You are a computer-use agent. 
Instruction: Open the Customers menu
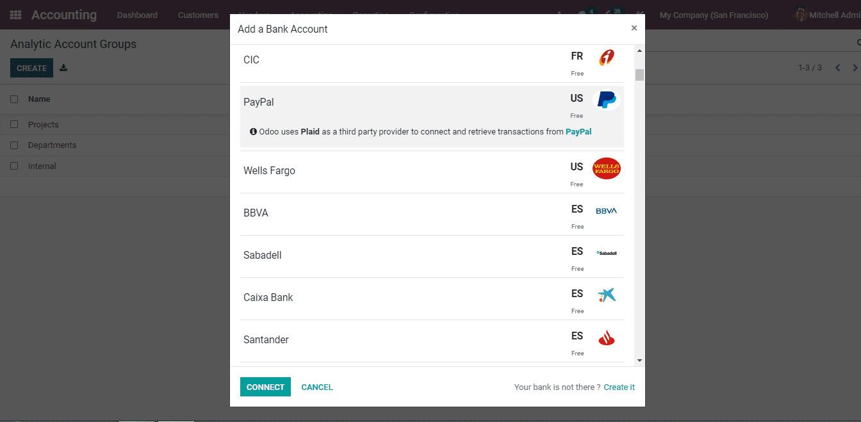click(x=198, y=15)
